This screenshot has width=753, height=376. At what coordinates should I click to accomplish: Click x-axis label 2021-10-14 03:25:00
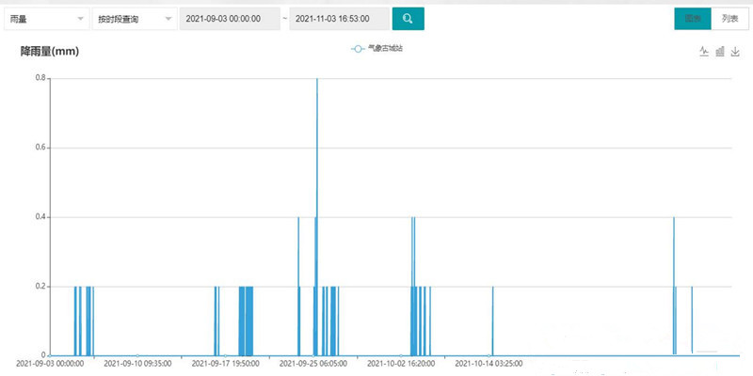(489, 363)
